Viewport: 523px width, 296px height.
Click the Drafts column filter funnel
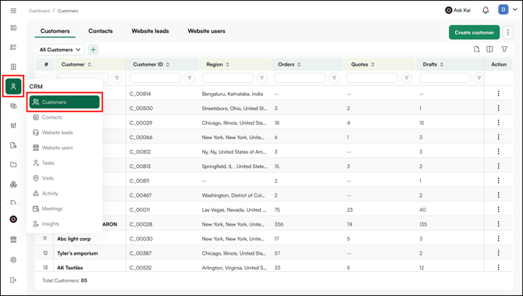479,78
